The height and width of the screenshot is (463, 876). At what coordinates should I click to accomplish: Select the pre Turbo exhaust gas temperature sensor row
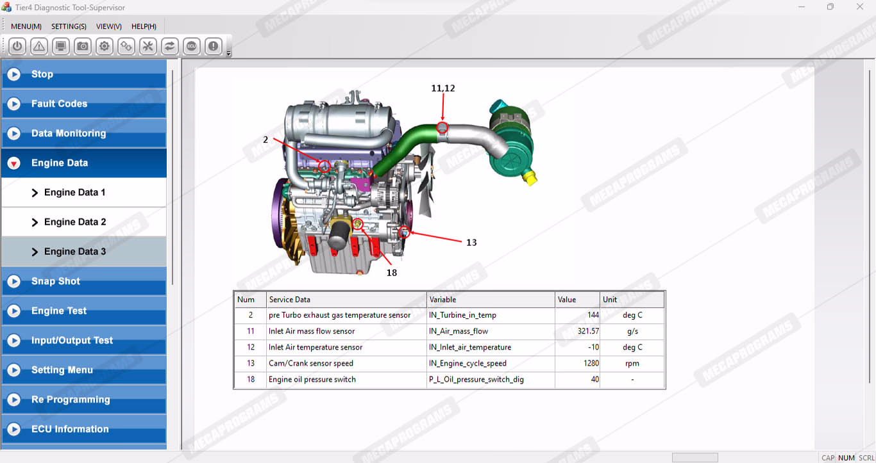pos(450,315)
